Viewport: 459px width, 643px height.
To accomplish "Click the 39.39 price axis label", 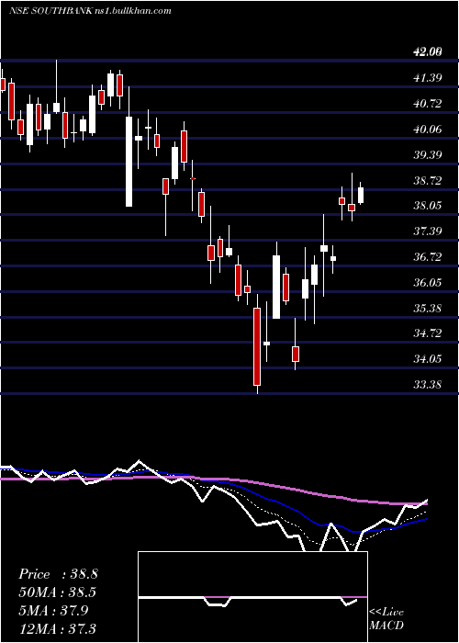I will pos(427,154).
